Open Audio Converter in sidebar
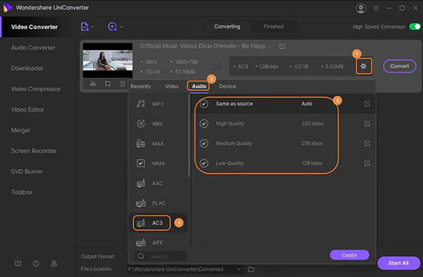 [33, 48]
